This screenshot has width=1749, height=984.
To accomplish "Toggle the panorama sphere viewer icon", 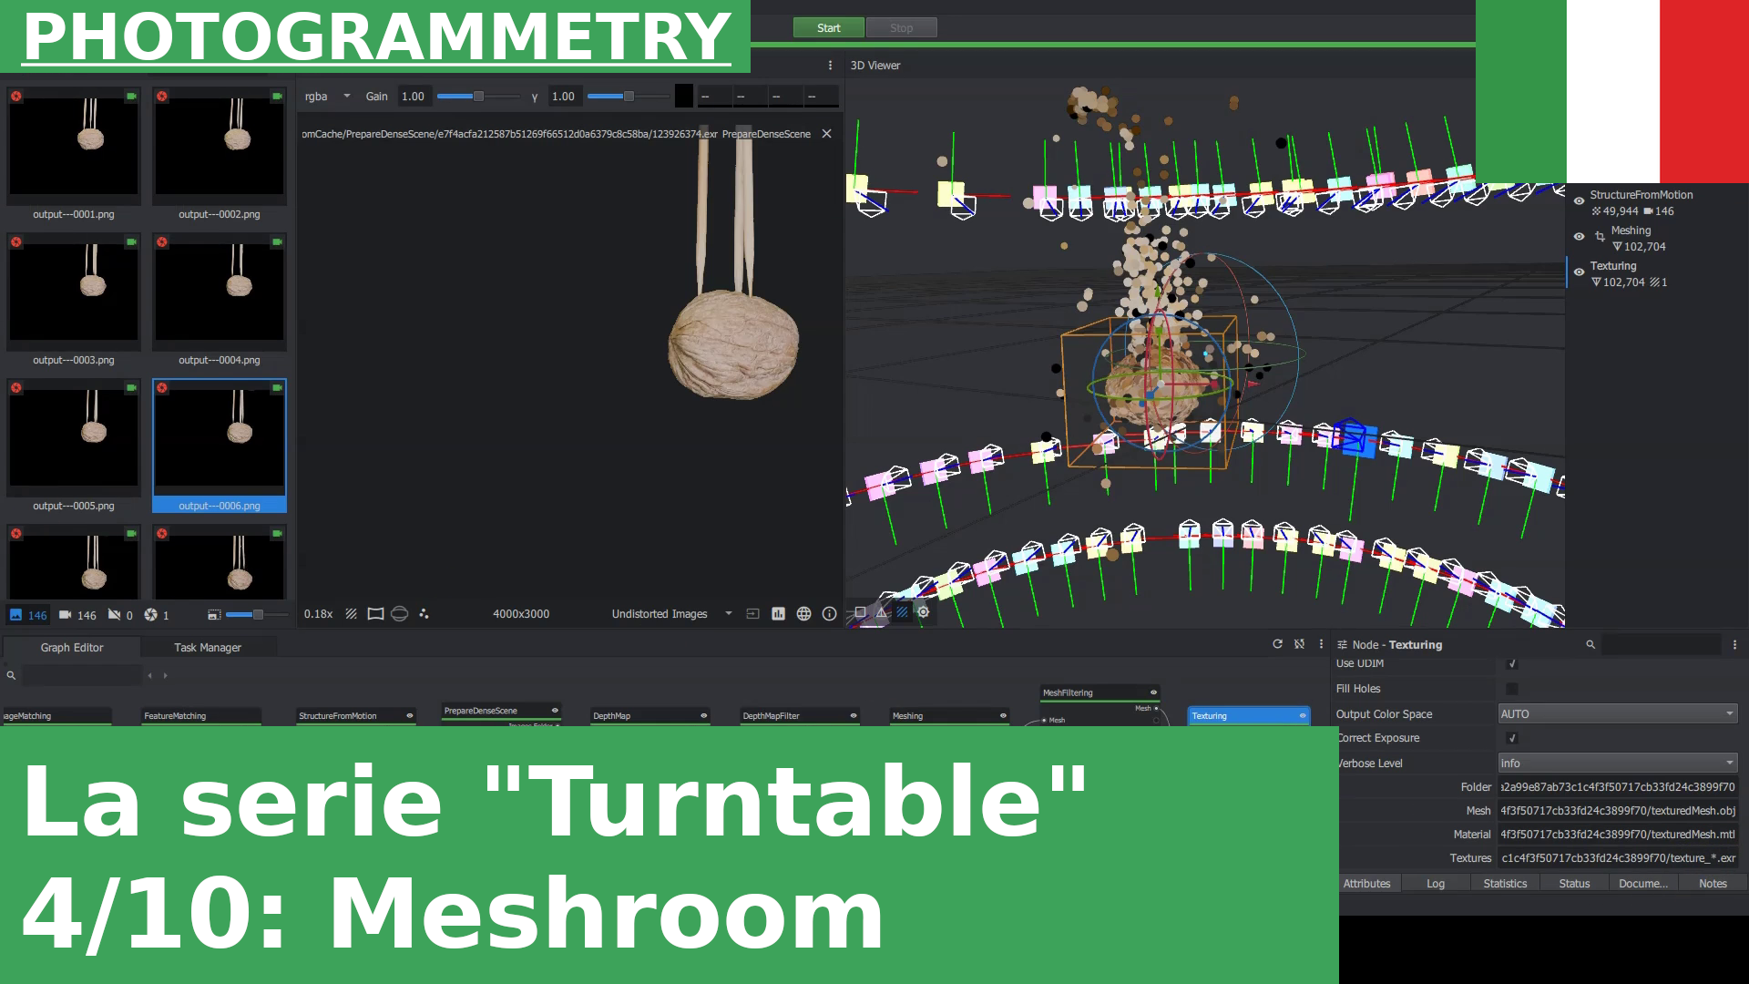I will tap(399, 614).
